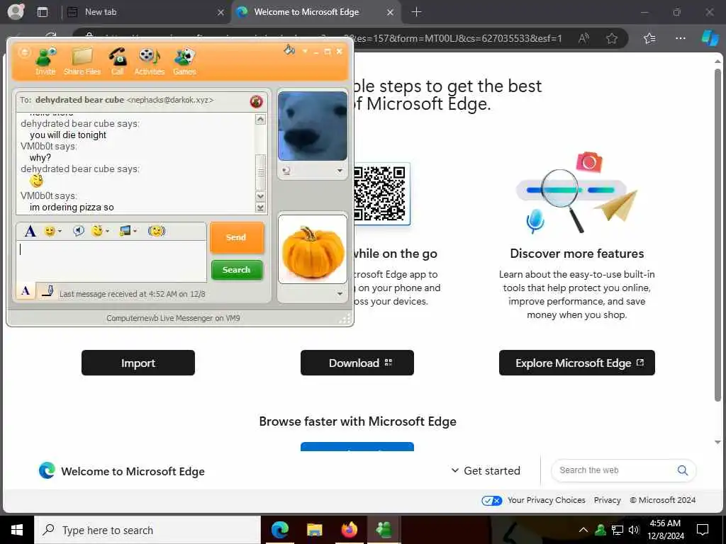Click the block contact icon beside recipient
Image resolution: width=726 pixels, height=544 pixels.
(x=257, y=101)
